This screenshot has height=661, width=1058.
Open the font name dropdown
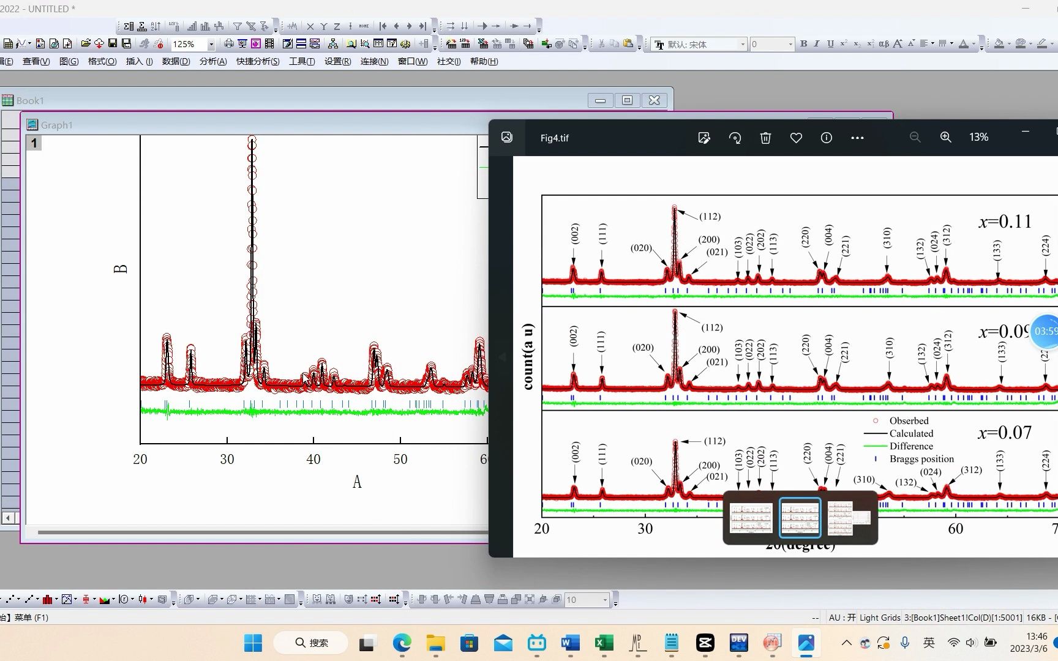[743, 44]
